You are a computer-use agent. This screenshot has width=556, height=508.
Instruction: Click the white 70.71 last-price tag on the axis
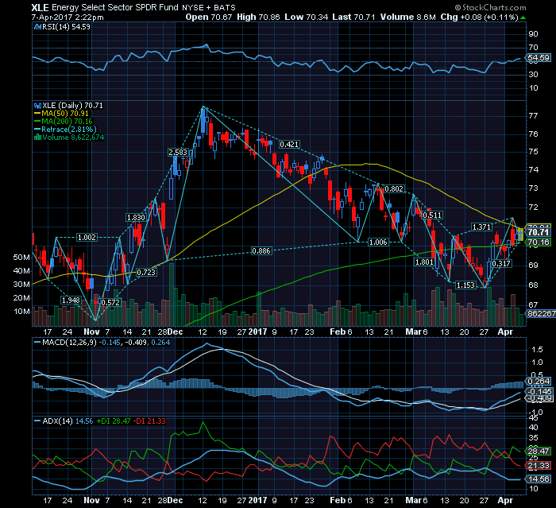[539, 232]
